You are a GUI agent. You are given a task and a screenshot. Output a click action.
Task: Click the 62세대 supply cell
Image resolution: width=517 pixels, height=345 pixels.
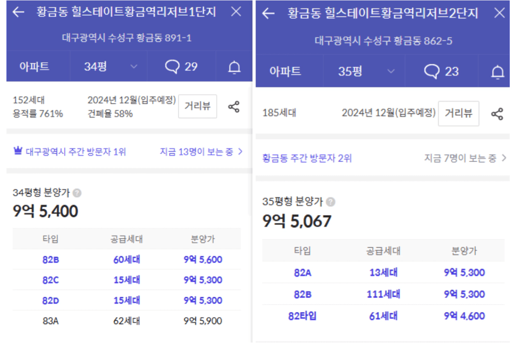point(127,321)
